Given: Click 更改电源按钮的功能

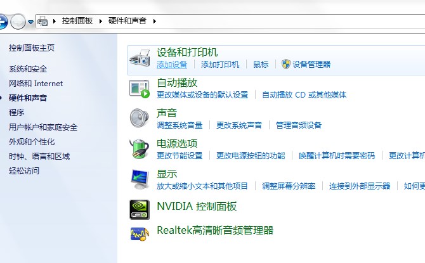Looking at the screenshot, I should click(x=251, y=155).
